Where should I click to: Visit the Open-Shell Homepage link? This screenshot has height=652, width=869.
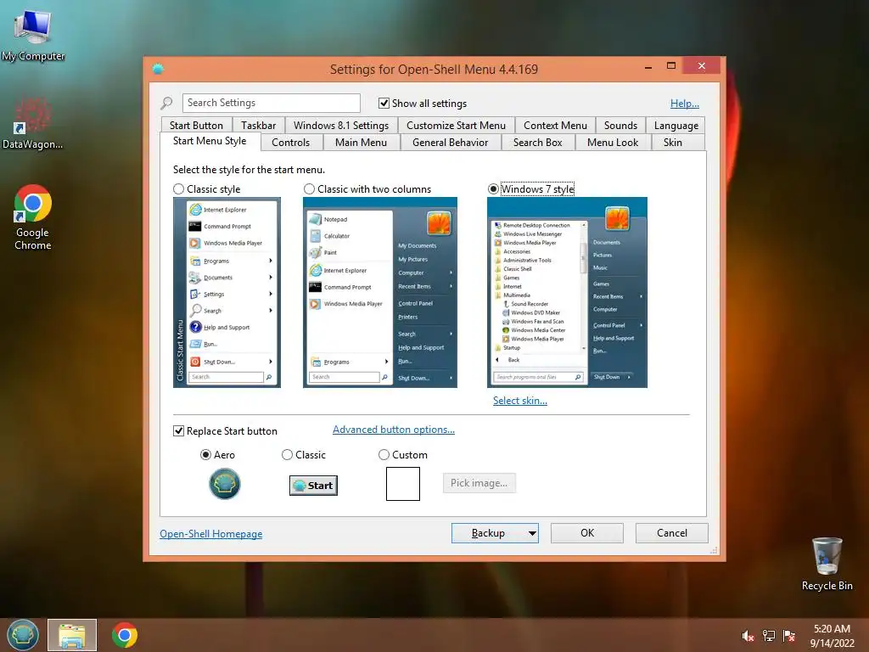pos(211,534)
